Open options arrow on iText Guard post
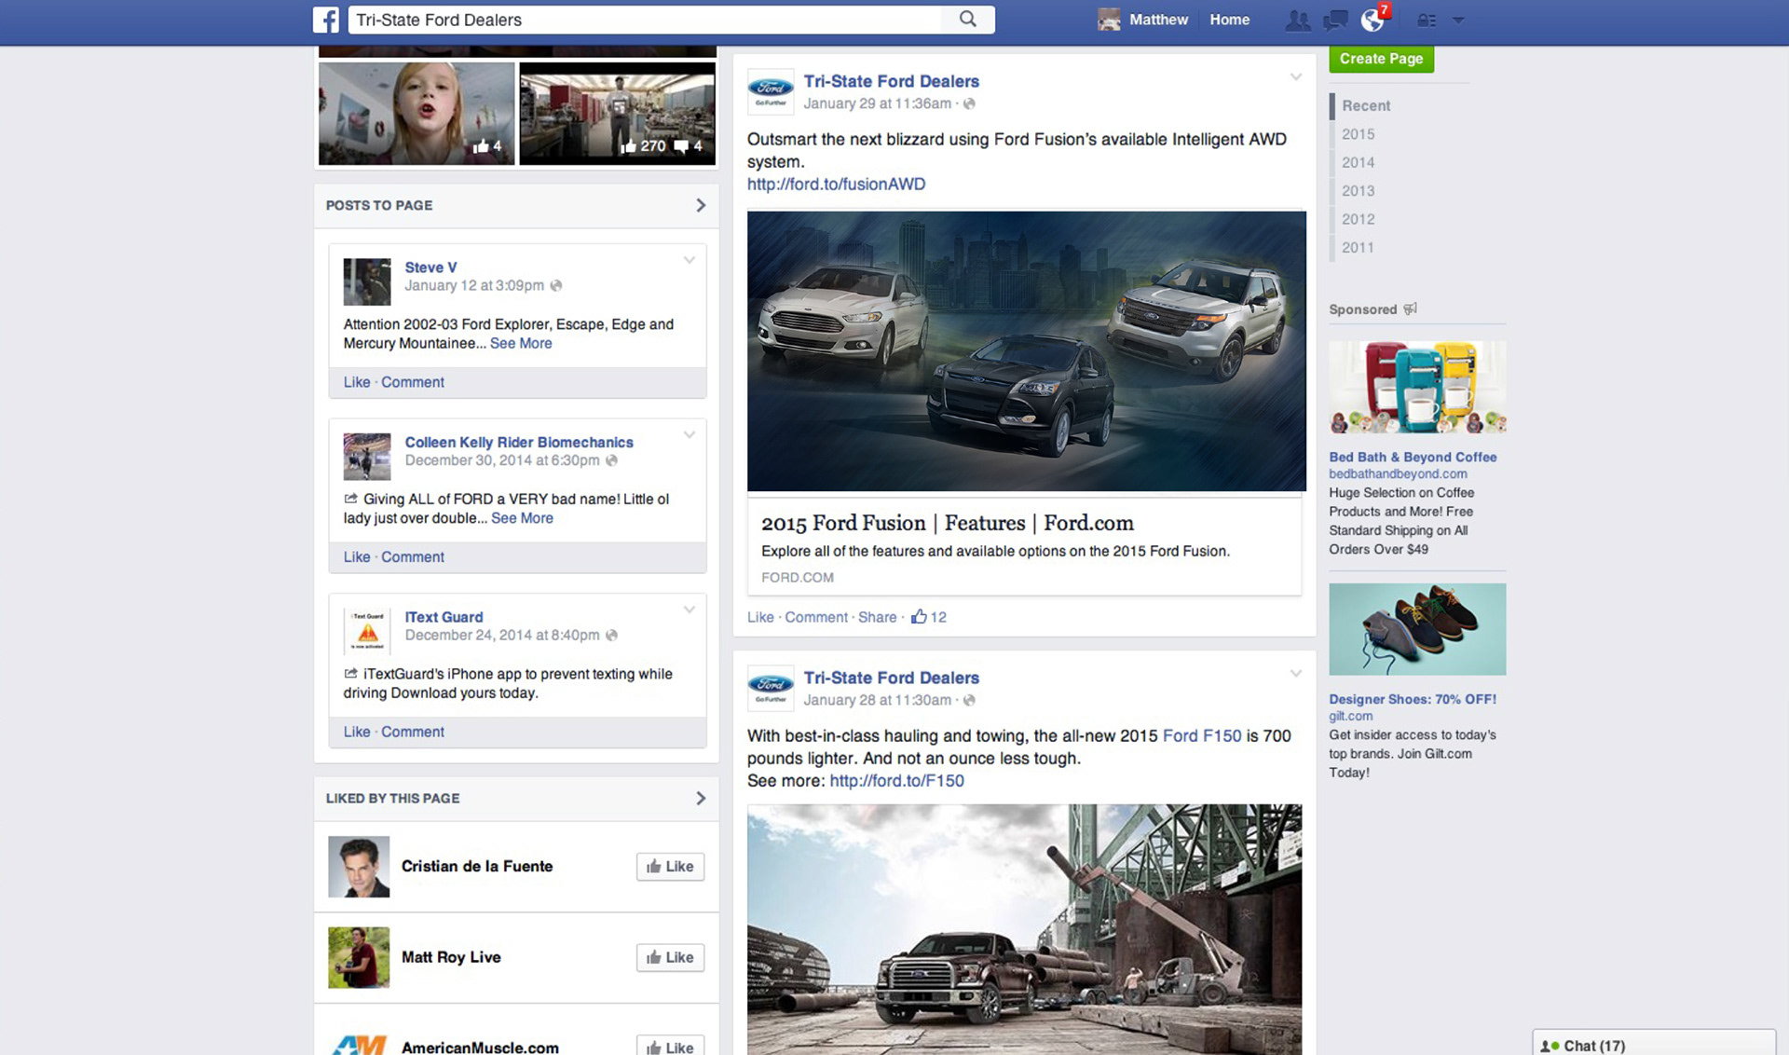Screen dimensions: 1789x1055 coord(690,610)
